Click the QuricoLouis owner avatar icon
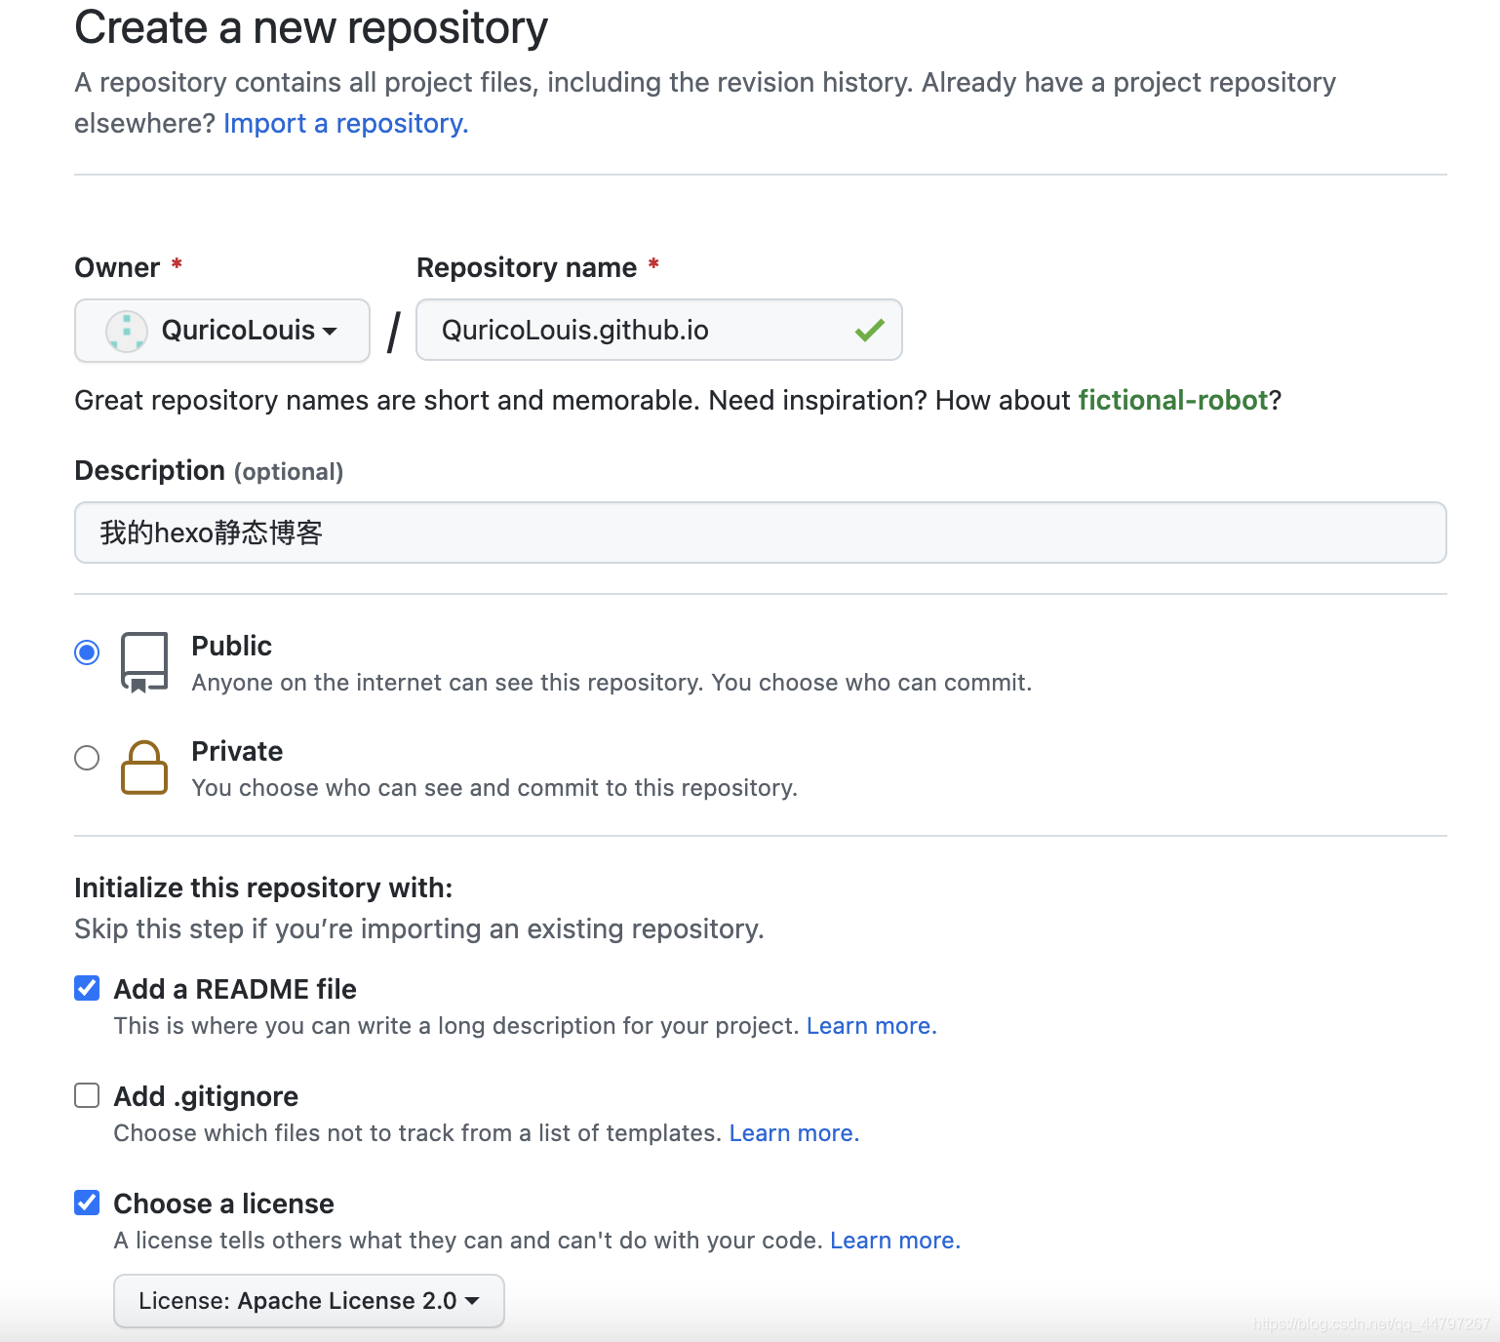The image size is (1500, 1342). (127, 331)
